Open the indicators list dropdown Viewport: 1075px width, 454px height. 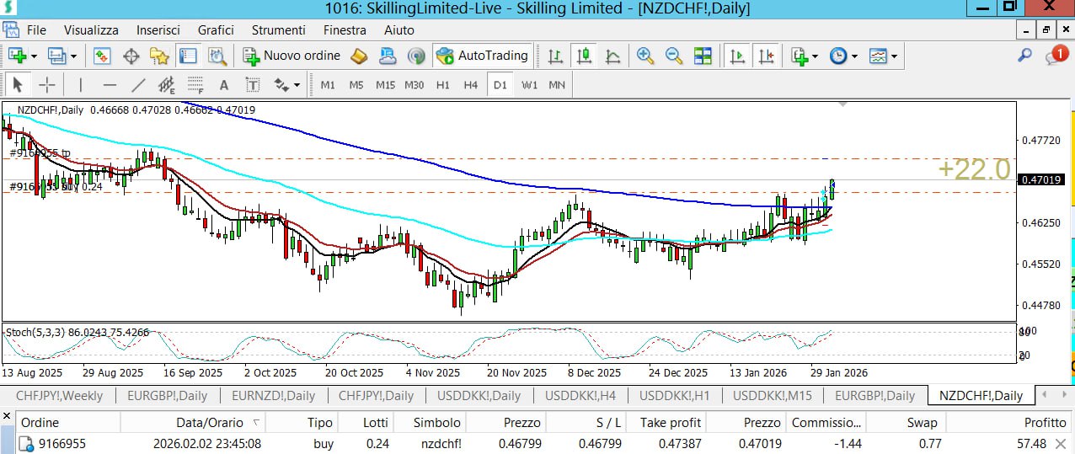[815, 57]
